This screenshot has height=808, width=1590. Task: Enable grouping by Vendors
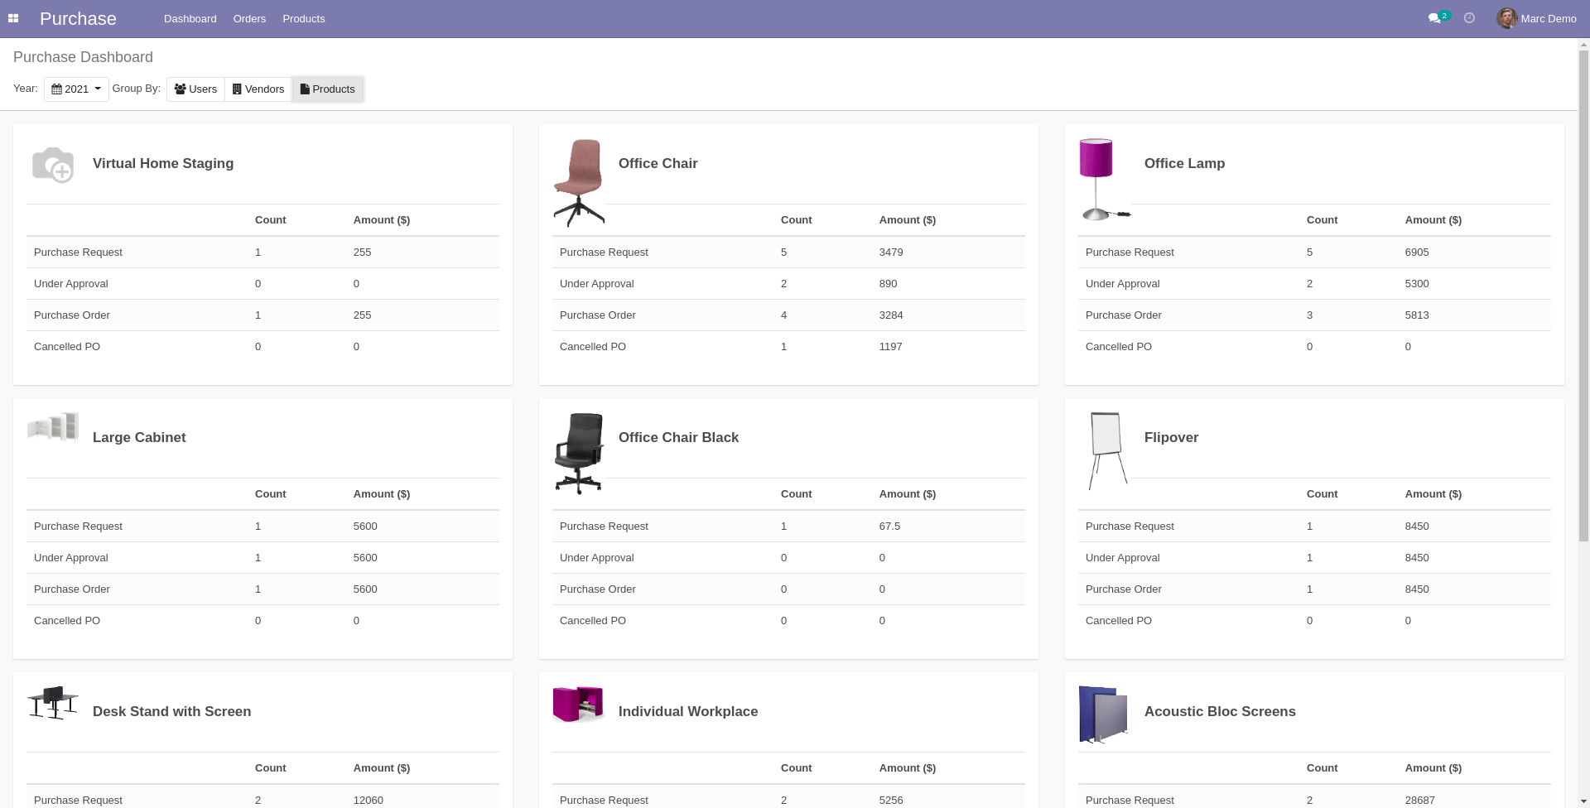pyautogui.click(x=258, y=89)
